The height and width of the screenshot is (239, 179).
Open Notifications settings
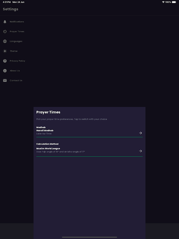pos(17,22)
